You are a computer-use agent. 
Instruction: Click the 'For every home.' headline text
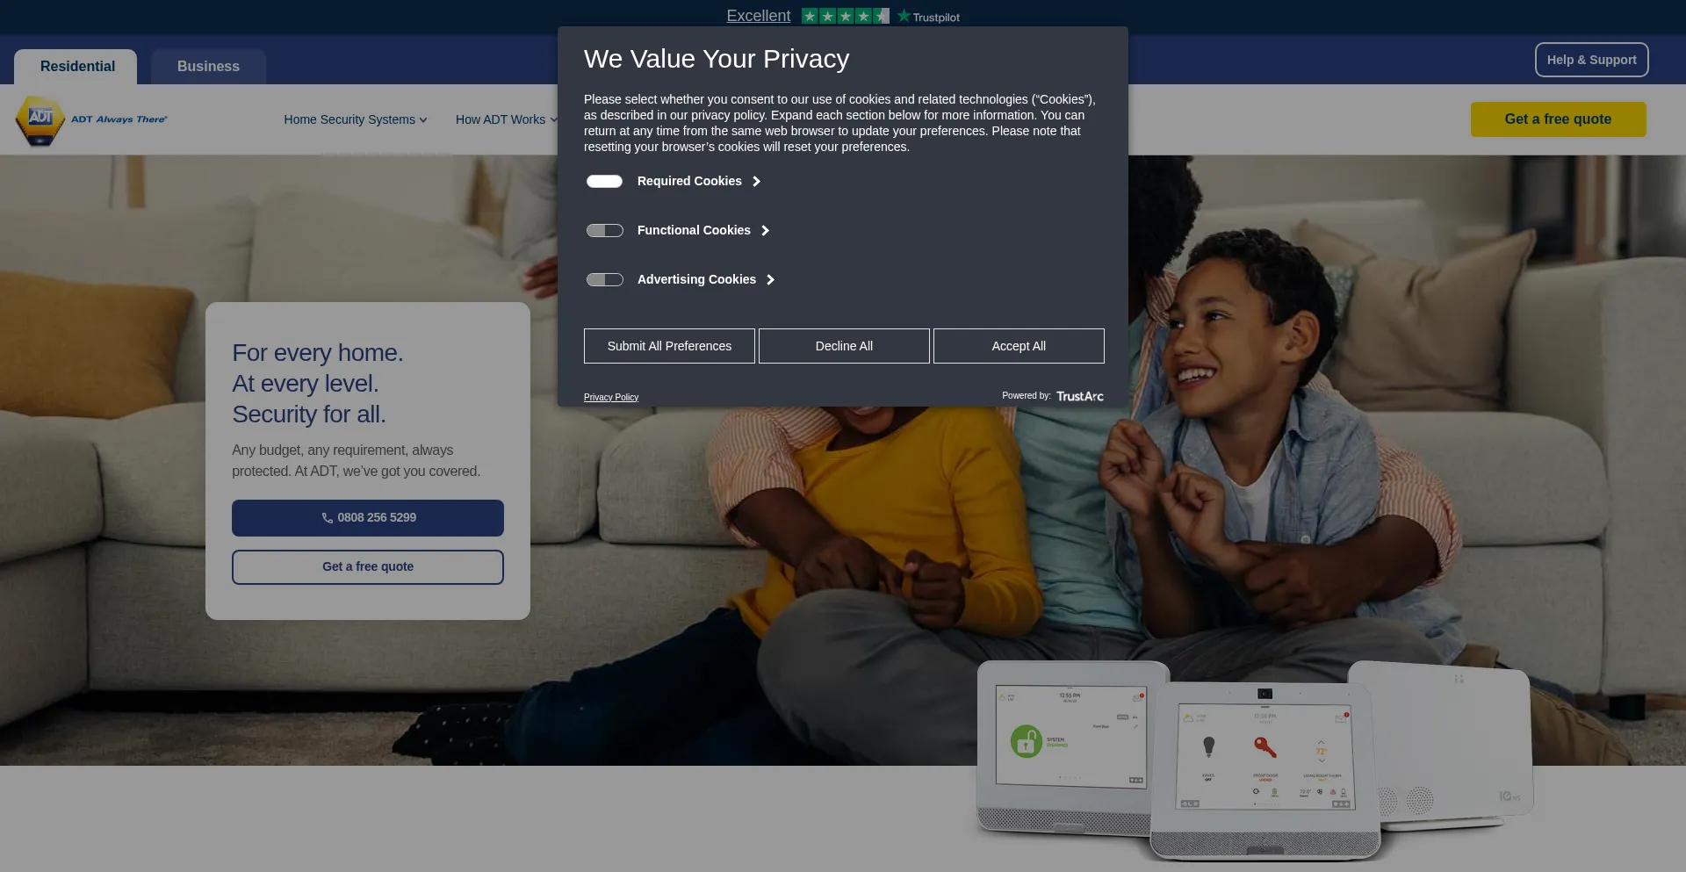coord(317,353)
